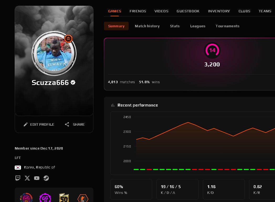Image resolution: width=275 pixels, height=202 pixels.
Task: Open the Steam profile icon
Action: (46, 178)
